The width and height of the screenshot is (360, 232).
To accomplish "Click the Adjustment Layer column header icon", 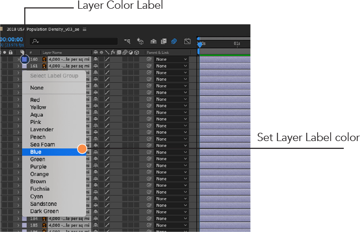I will (x=131, y=53).
